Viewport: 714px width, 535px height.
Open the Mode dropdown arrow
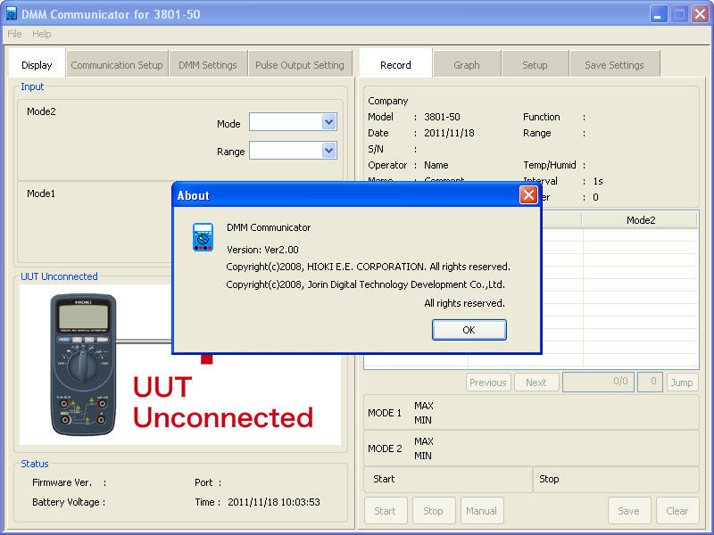(x=328, y=122)
